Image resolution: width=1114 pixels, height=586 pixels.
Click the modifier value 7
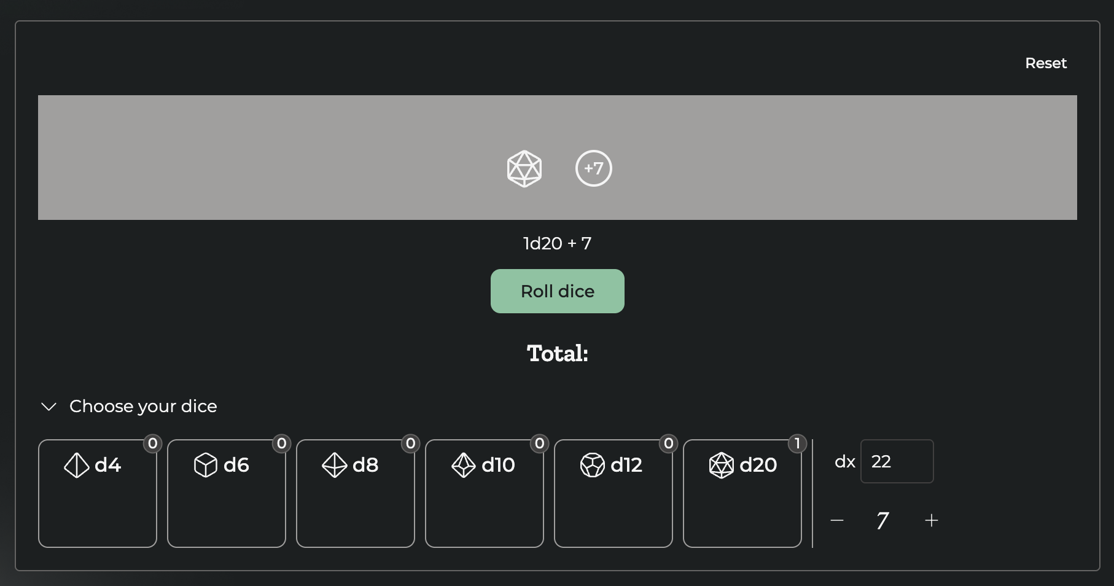[x=882, y=521]
